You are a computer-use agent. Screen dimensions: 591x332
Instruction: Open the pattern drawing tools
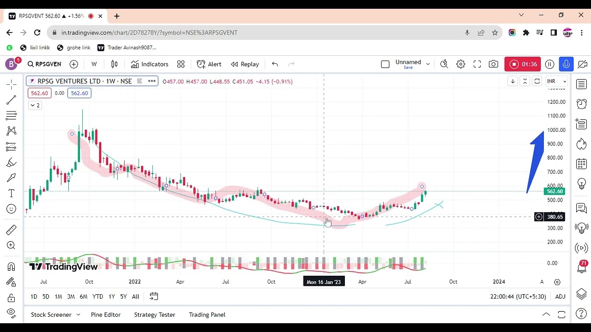[x=12, y=131]
